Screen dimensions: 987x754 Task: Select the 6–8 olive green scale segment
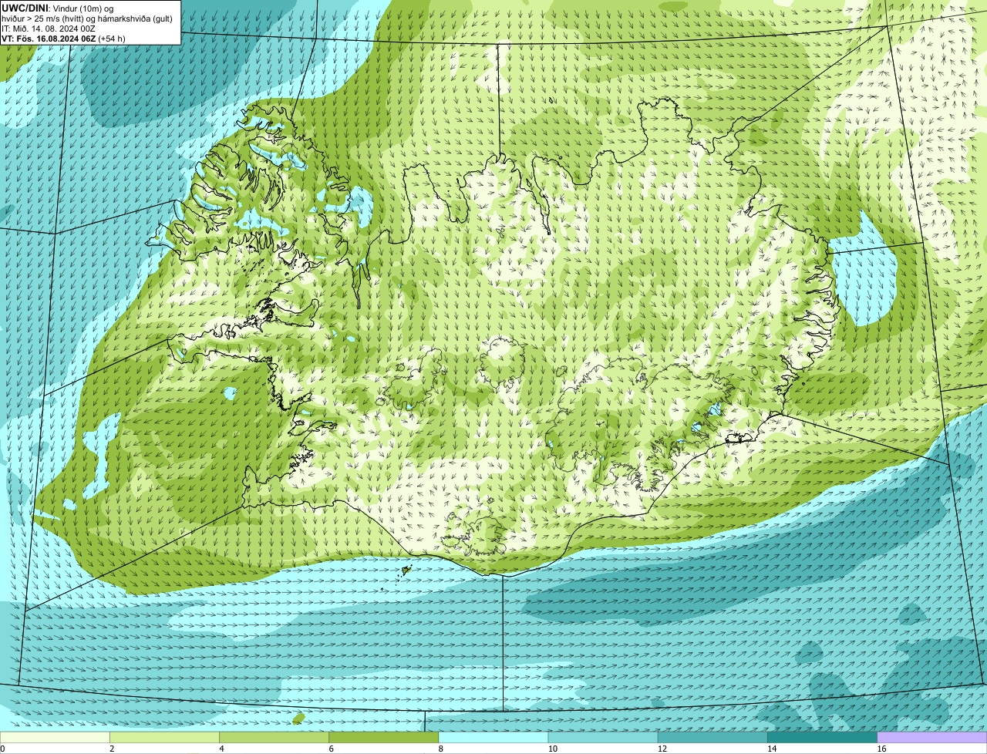[x=383, y=737]
